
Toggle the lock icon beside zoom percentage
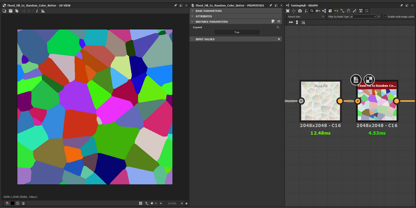[x=186, y=203]
